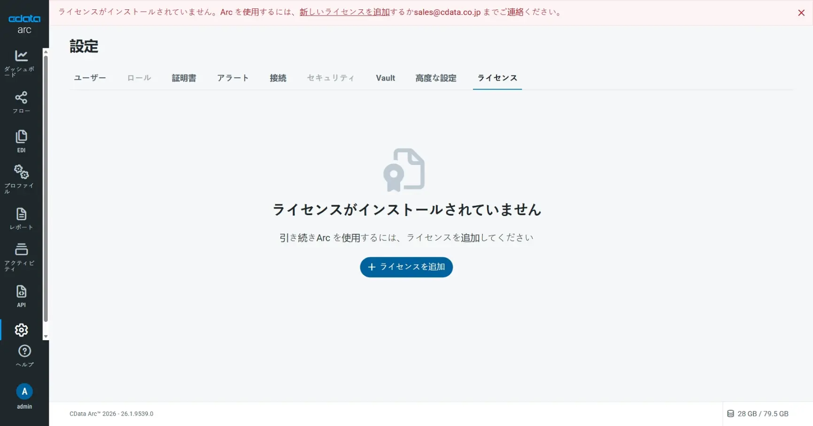
Task: Click the CData Arc logo
Action: pyautogui.click(x=24, y=24)
